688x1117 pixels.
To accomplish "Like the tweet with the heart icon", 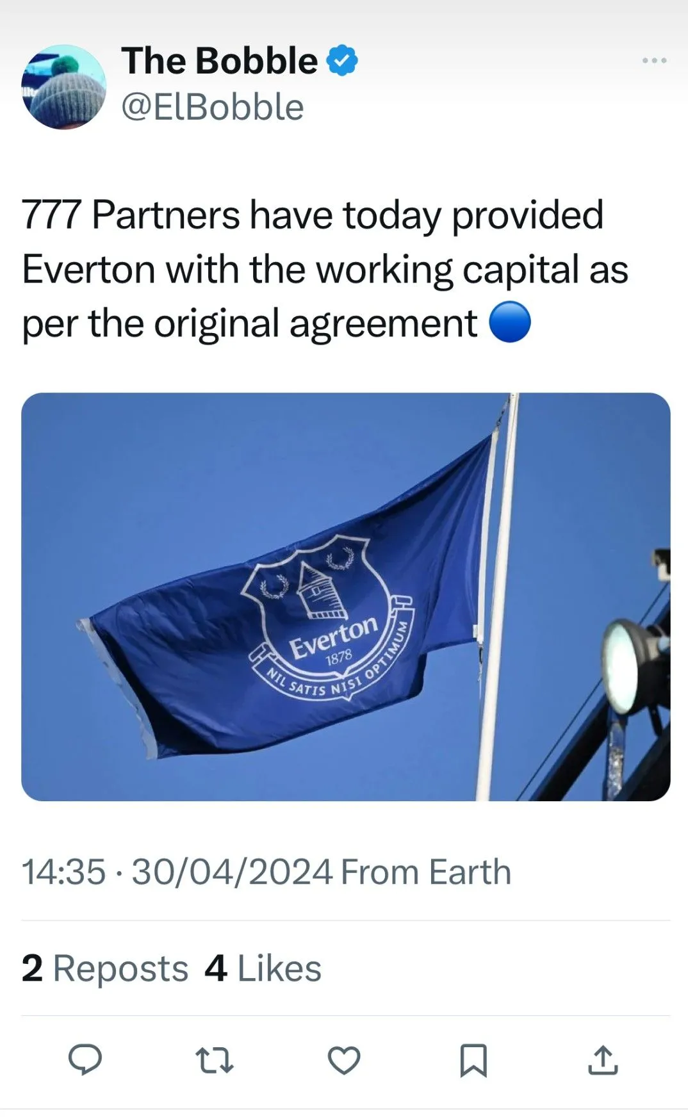I will pyautogui.click(x=344, y=1060).
